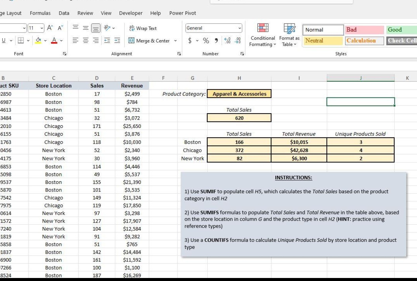417x281 pixels.
Task: Toggle Wrap Text
Action: pos(143,28)
